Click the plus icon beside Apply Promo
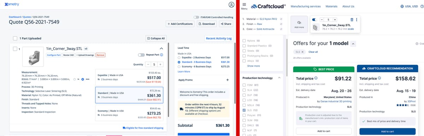Screen dimensions: 424x136 coord(227,80)
